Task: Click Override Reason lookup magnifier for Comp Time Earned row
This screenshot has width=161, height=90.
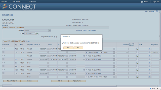Action: tap(137, 52)
